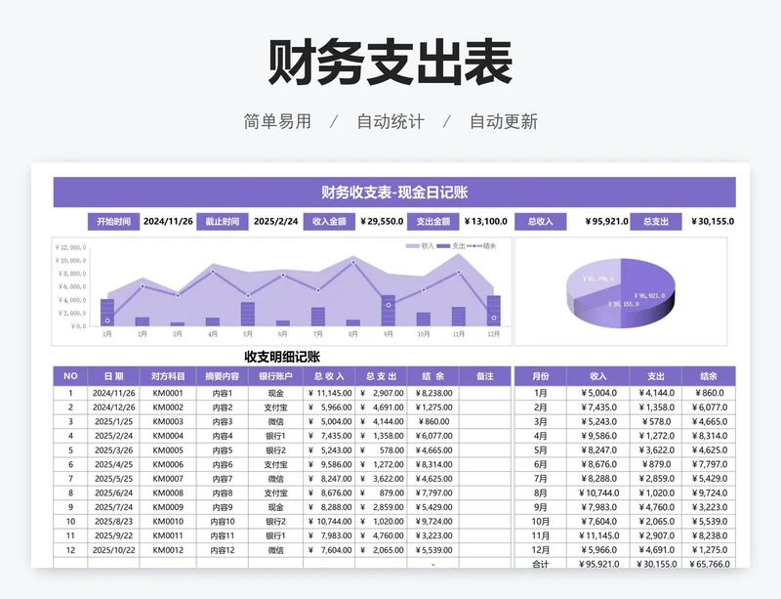
Task: Select the 开始时间 label cell
Action: [113, 222]
